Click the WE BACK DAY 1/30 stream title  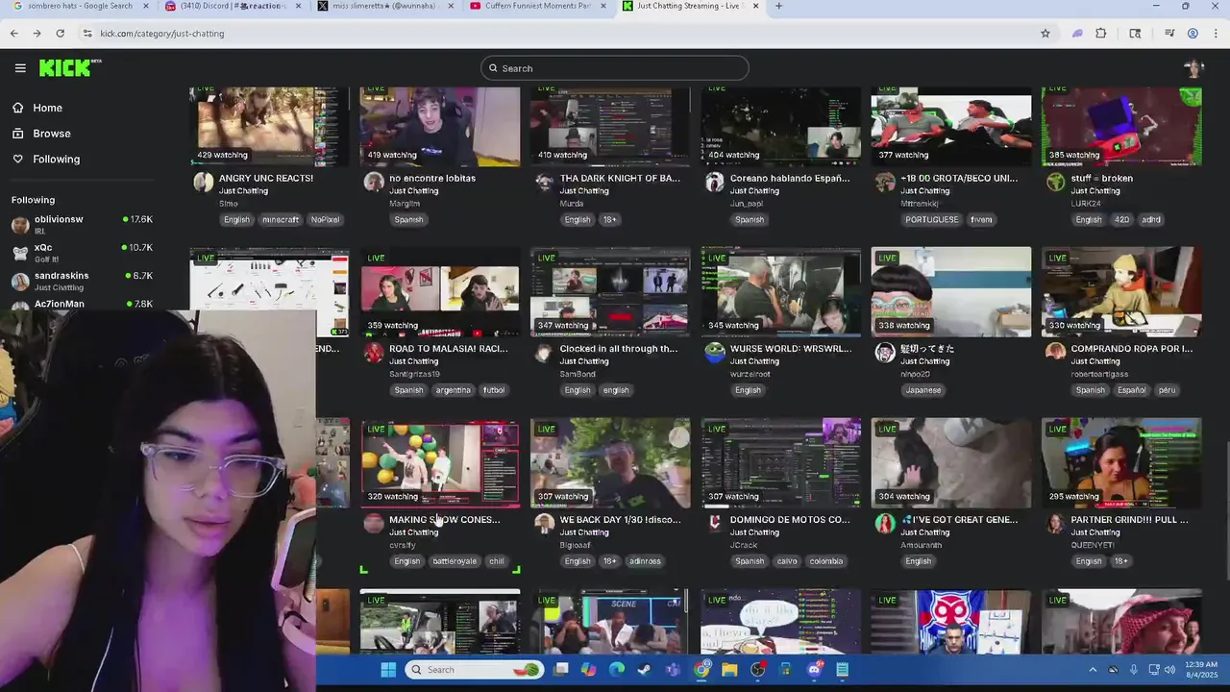[620, 520]
